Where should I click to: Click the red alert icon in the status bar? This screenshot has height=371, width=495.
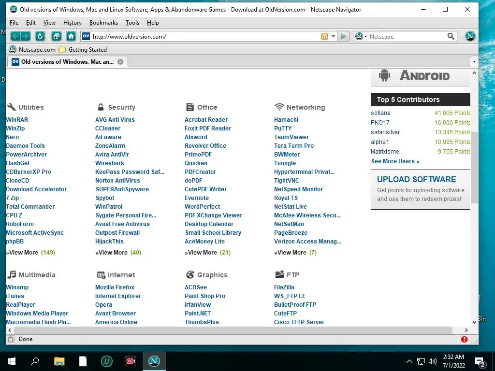(x=464, y=339)
